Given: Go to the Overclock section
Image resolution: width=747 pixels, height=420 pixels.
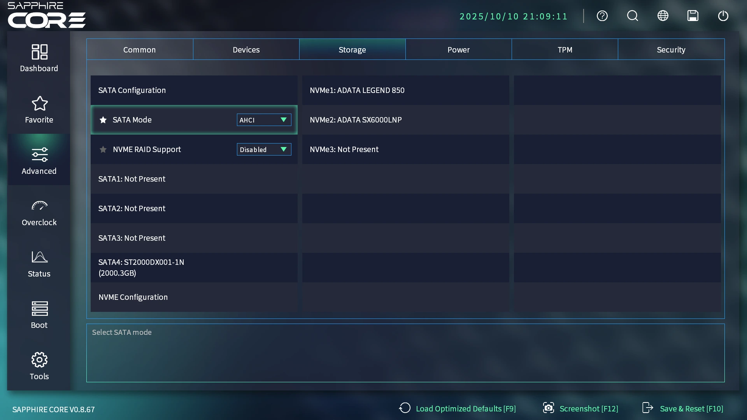Looking at the screenshot, I should tap(39, 212).
